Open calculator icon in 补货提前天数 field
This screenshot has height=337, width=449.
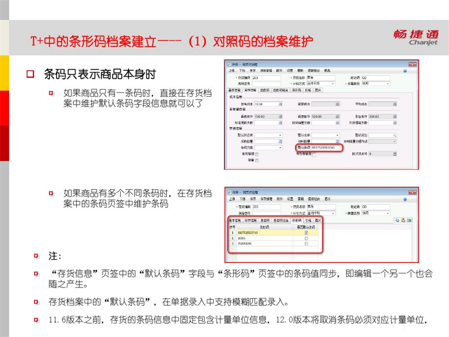395,123
